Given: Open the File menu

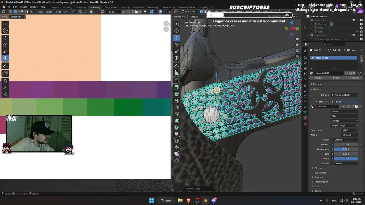Looking at the screenshot, I should pos(9,7).
